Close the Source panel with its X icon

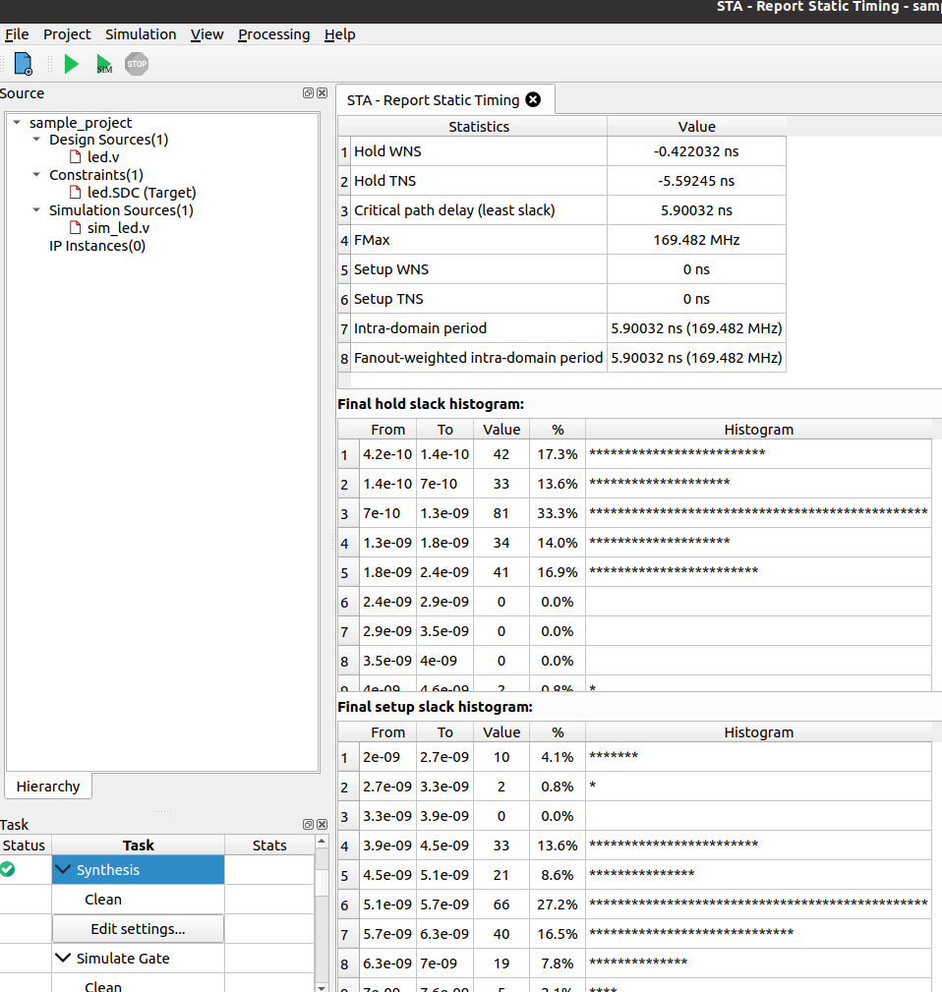click(322, 92)
